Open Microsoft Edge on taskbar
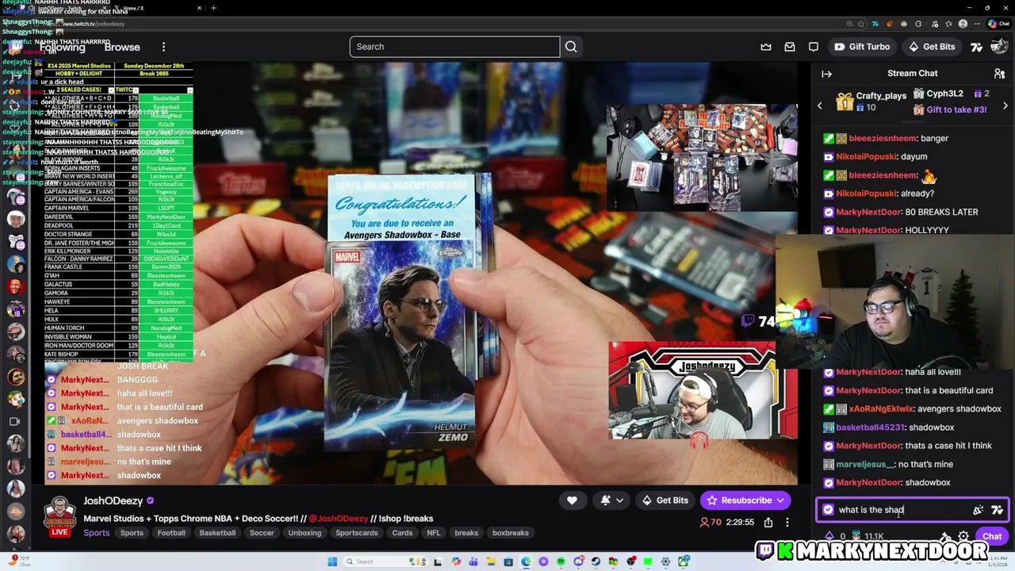Image resolution: width=1015 pixels, height=571 pixels. pyautogui.click(x=526, y=561)
